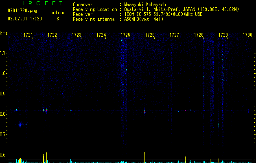Select the 0.6 frequency axis label
Screen dimensions: 256x163
(3, 155)
